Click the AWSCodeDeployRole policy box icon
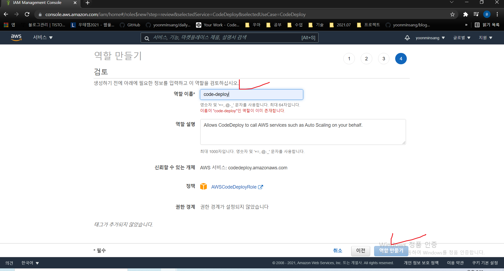504x271 pixels. pyautogui.click(x=203, y=186)
